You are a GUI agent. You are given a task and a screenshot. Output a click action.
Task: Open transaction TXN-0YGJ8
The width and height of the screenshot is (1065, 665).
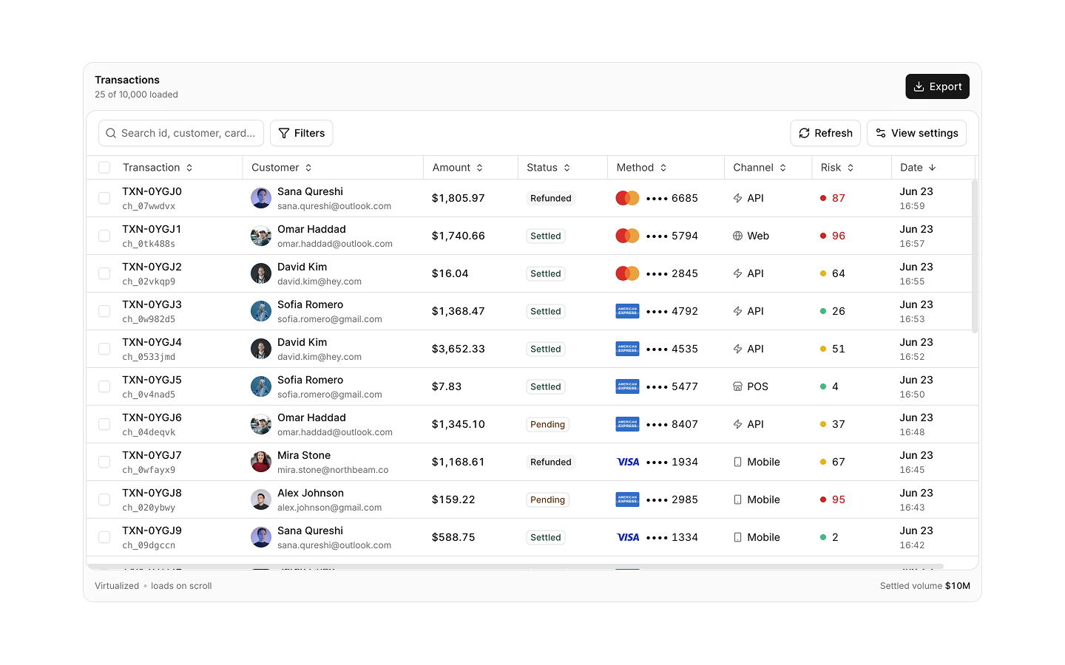point(152,493)
